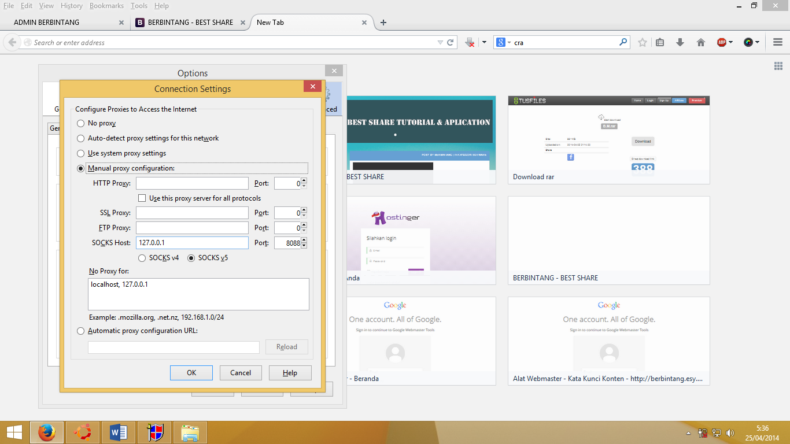The image size is (790, 444).
Task: Click the search magnifier icon
Action: click(x=623, y=42)
